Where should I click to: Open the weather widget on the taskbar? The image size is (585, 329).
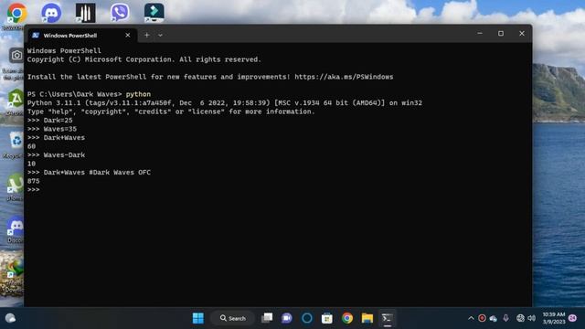click(x=10, y=318)
